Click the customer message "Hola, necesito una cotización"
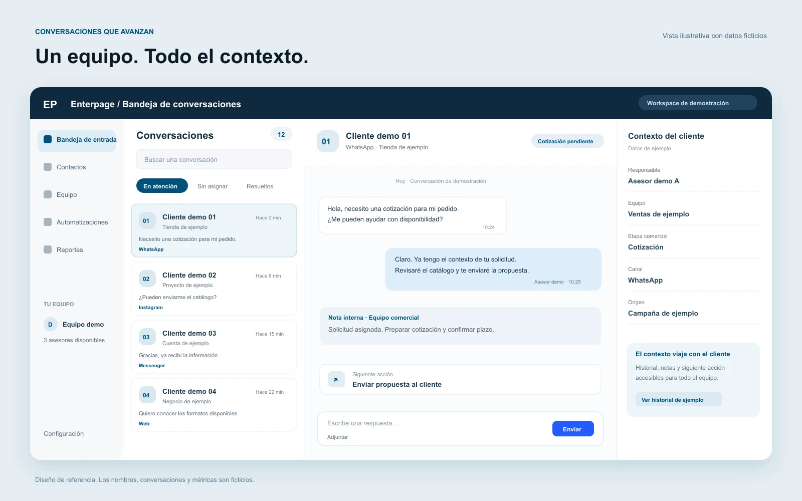Image resolution: width=802 pixels, height=501 pixels. (x=413, y=215)
